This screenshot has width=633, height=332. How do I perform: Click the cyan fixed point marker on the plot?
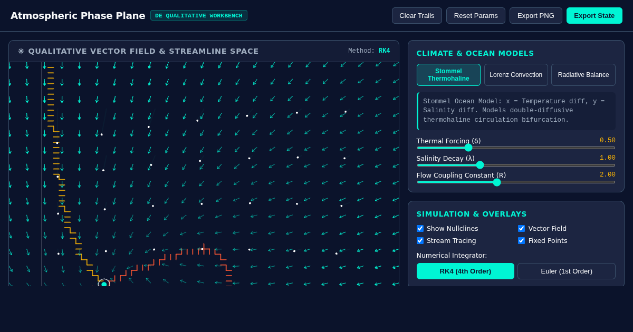104,284
